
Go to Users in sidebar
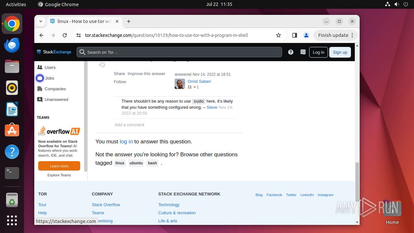pos(50,67)
